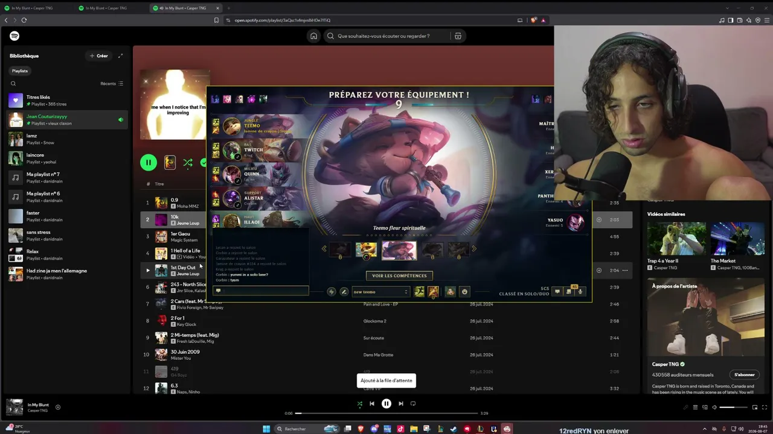Image resolution: width=773 pixels, height=434 pixels.
Task: Open the Browse icon beside the search bar
Action: [x=458, y=36]
